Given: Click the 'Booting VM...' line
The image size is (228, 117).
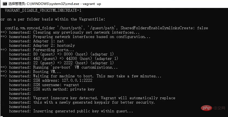Looking at the screenshot, I should point(31,72).
